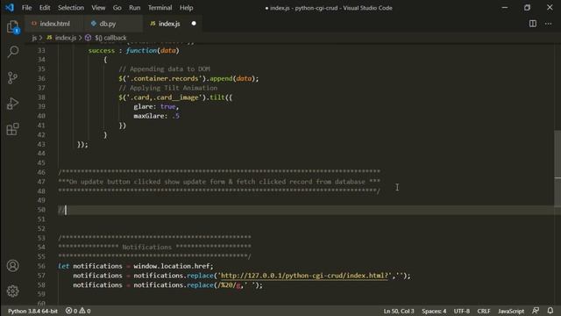Open the View menu
This screenshot has width=561, height=316.
click(98, 8)
